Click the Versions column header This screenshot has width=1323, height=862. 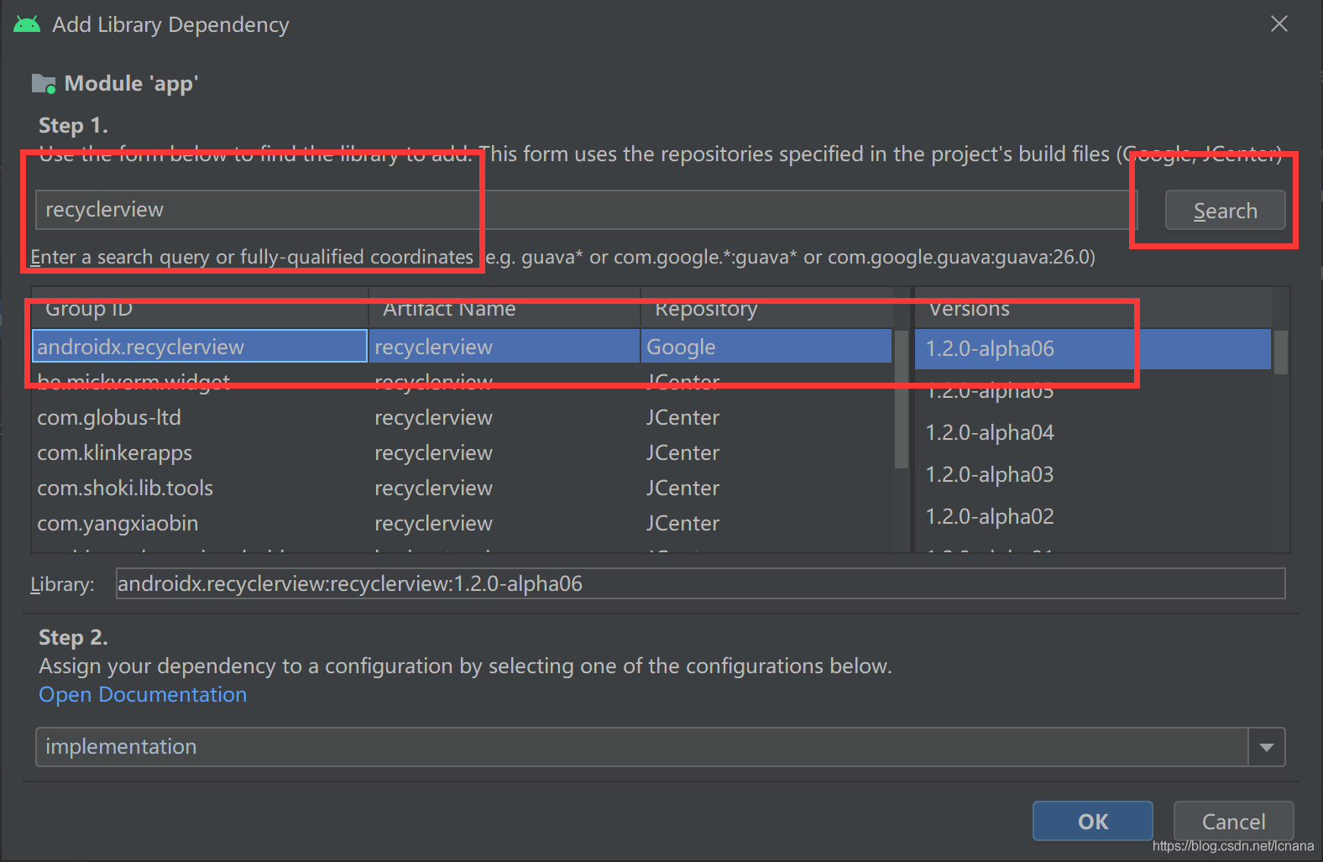1093,309
